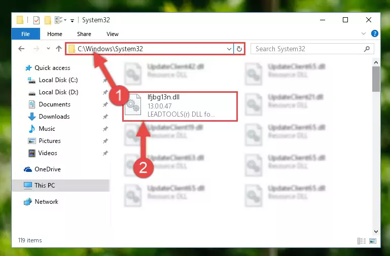
Task: Open Pictures in the sidebar
Action: pos(50,141)
